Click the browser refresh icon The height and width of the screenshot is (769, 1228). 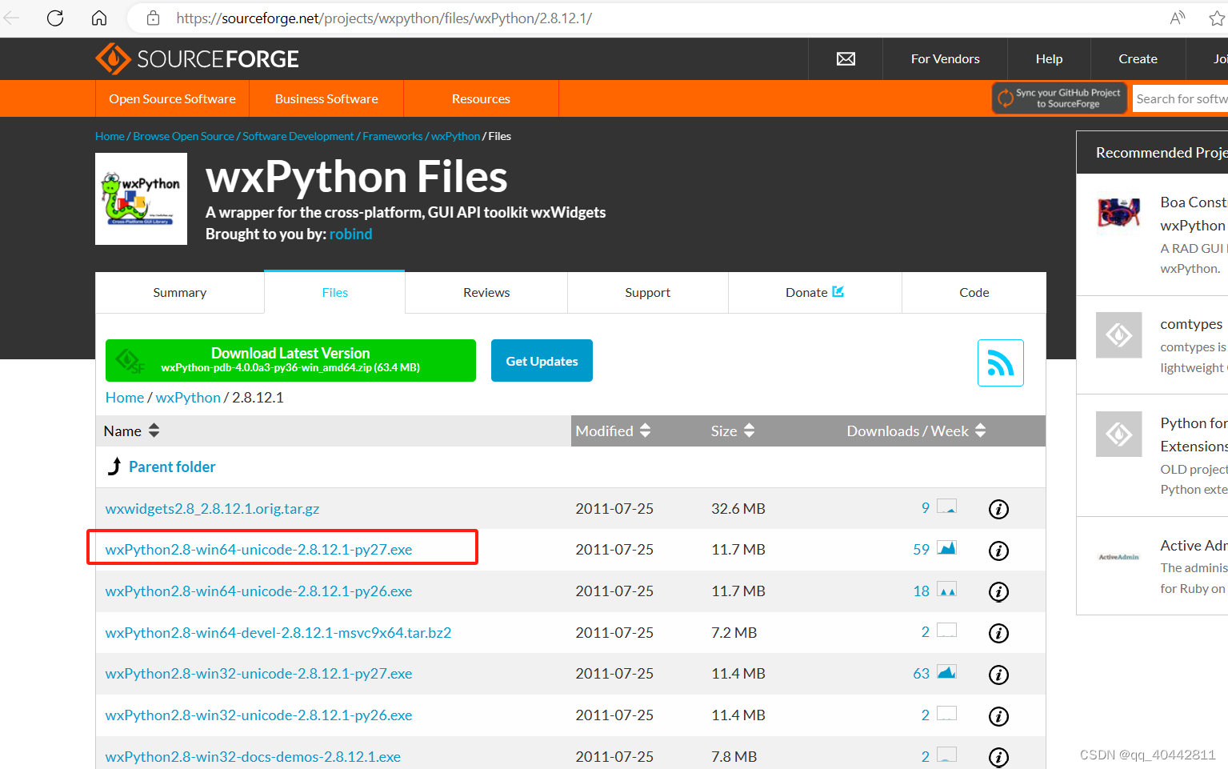(x=55, y=18)
